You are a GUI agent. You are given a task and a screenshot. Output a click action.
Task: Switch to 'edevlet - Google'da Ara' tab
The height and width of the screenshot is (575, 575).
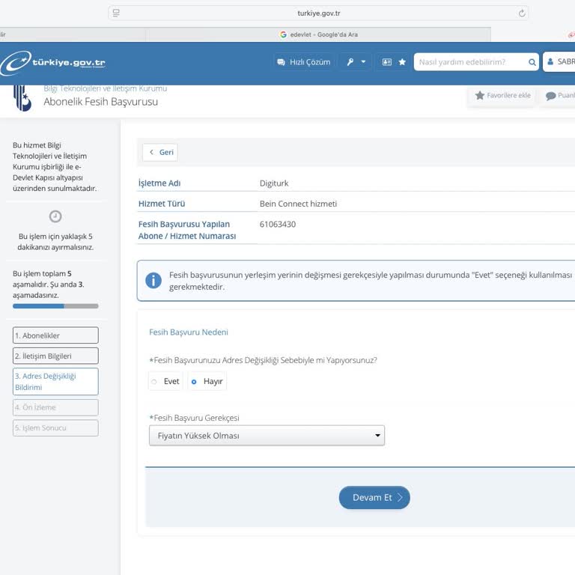(x=318, y=34)
